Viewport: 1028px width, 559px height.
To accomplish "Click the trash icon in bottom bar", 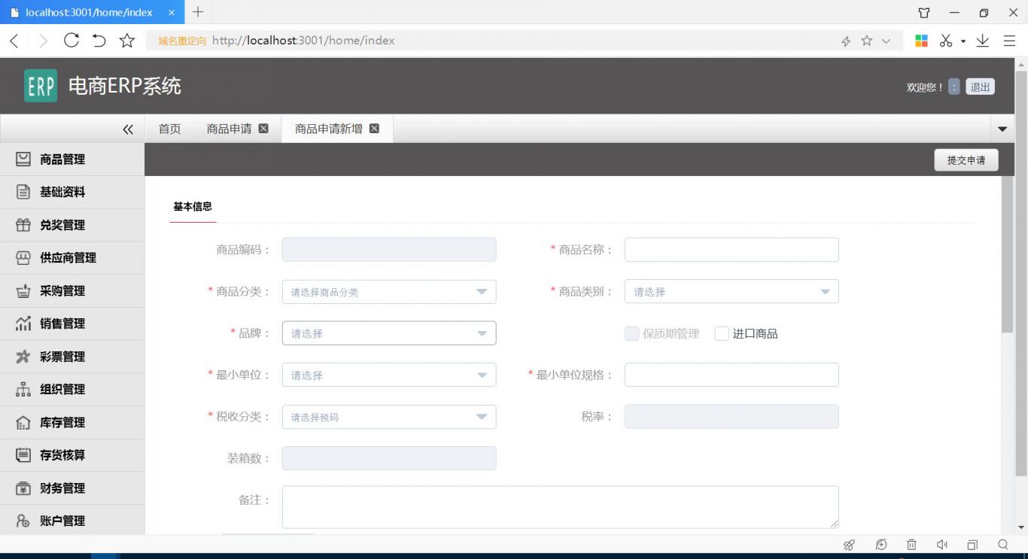I will tap(911, 545).
